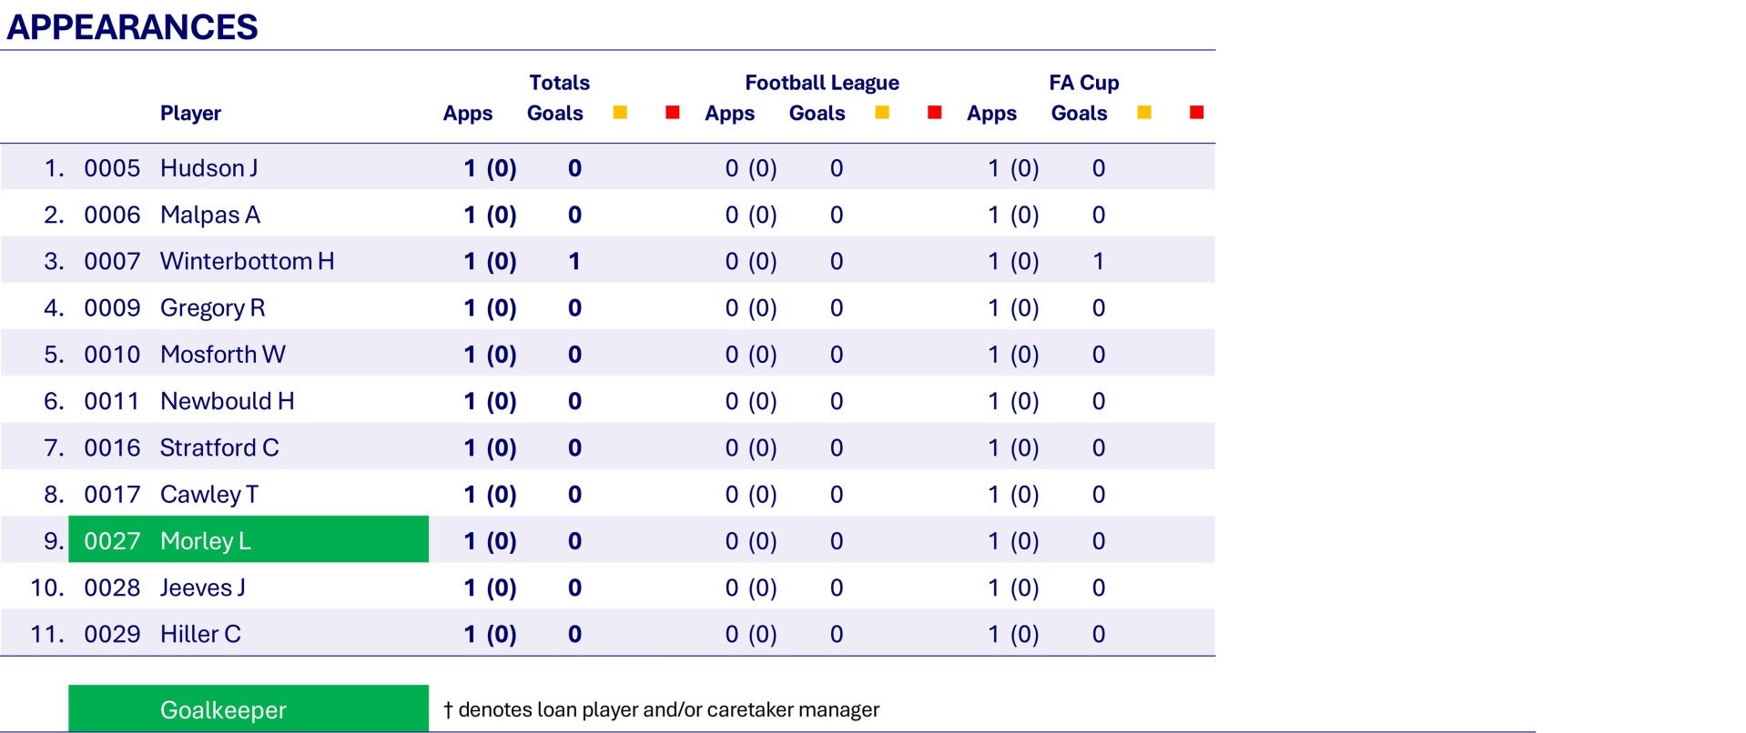Click Apps header under Totals

click(x=467, y=113)
